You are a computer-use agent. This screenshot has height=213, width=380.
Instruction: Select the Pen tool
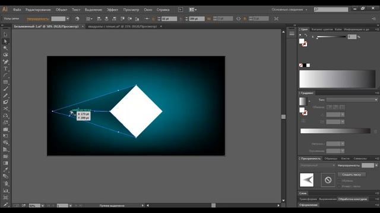[x=5, y=62]
